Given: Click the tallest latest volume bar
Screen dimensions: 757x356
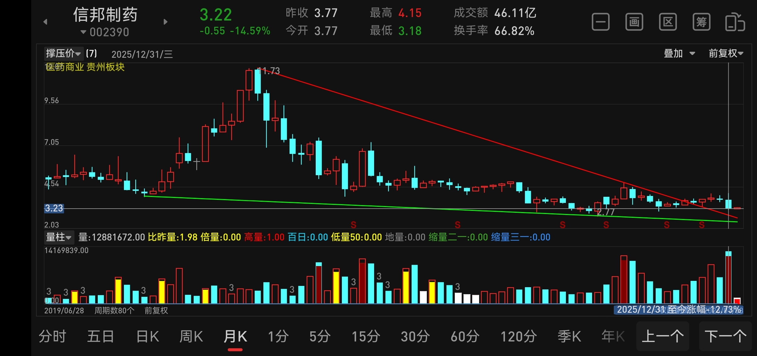Looking at the screenshot, I should [728, 278].
